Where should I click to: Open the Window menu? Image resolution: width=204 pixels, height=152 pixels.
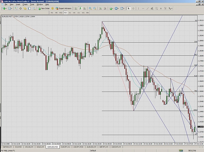pos(39,5)
